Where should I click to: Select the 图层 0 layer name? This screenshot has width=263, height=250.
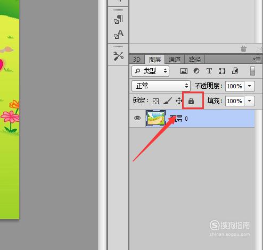click(178, 119)
